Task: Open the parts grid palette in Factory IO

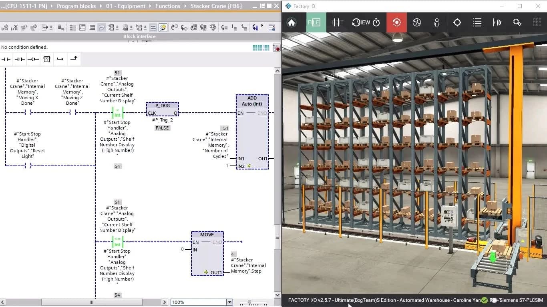Action: point(537,22)
